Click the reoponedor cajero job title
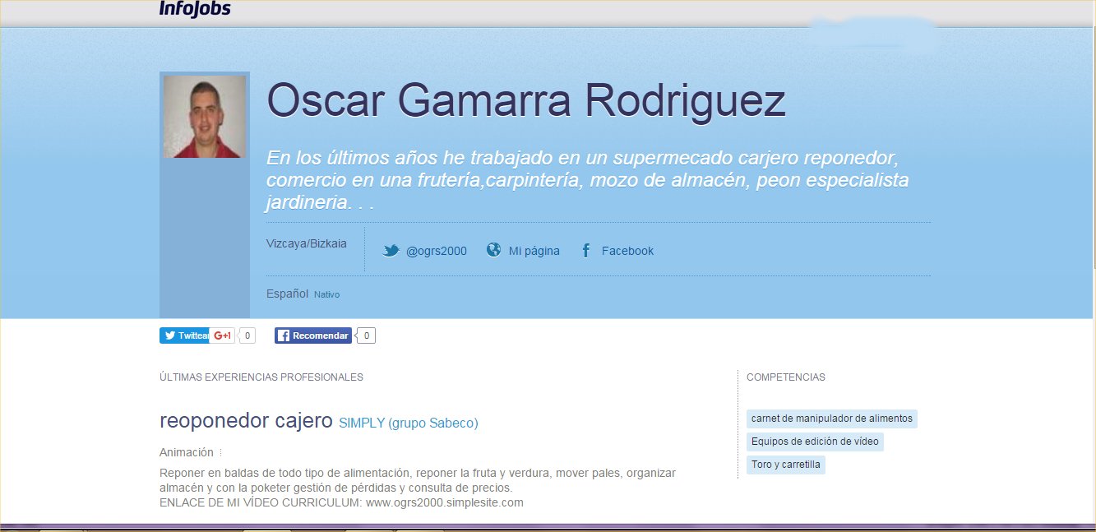 pos(246,421)
